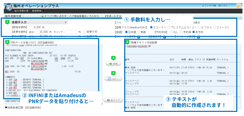Open the 金額手入力 dropdown
Viewport: 244px width, 116px height.
click(39, 22)
